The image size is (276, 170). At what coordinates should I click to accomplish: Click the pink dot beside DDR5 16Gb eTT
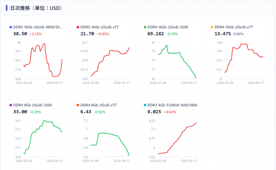[78, 27]
